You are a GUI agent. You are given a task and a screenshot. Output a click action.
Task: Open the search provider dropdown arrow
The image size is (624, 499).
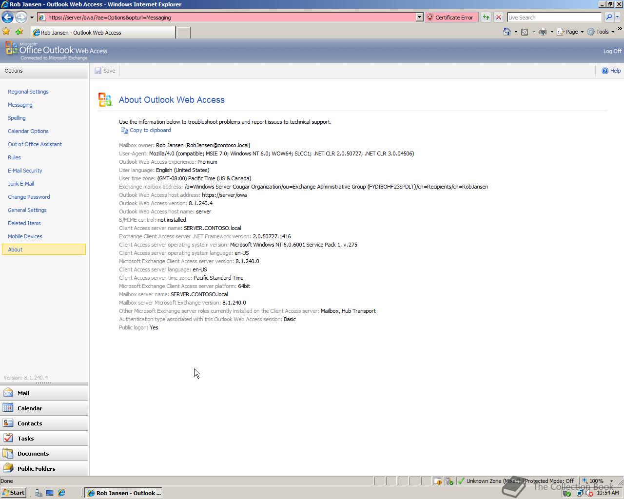point(618,17)
